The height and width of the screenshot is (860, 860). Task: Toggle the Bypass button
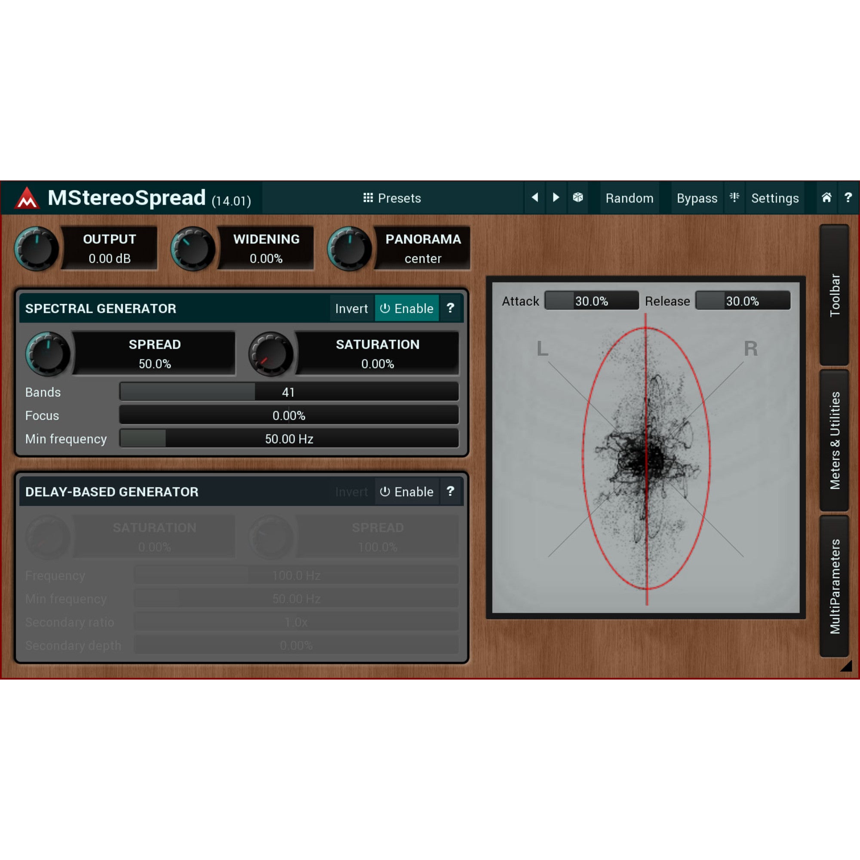[697, 198]
